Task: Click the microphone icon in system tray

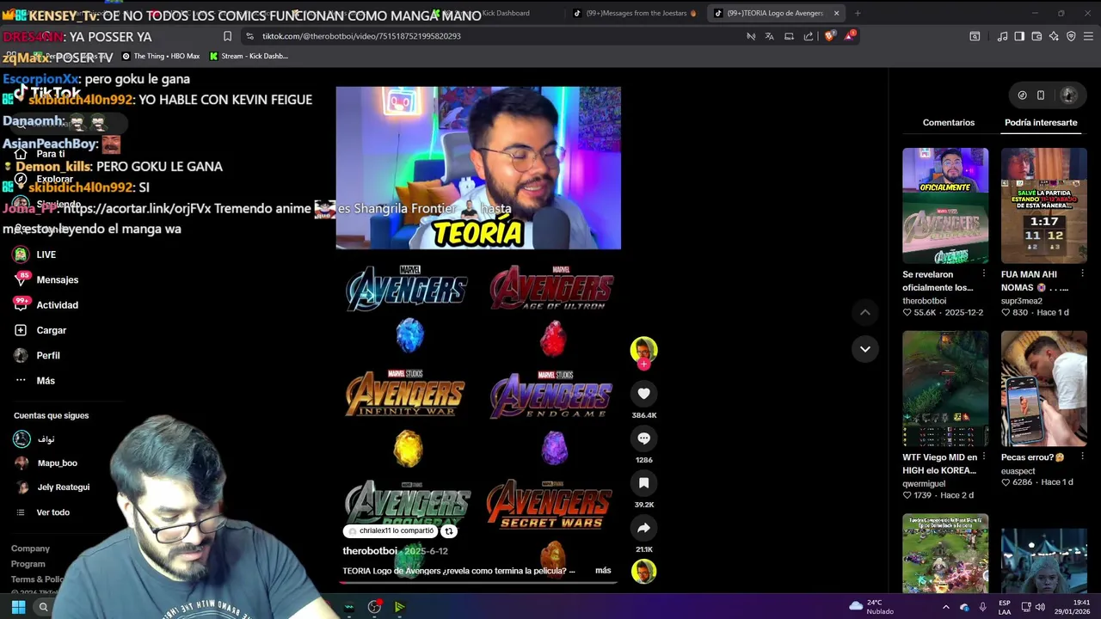Action: [982, 607]
